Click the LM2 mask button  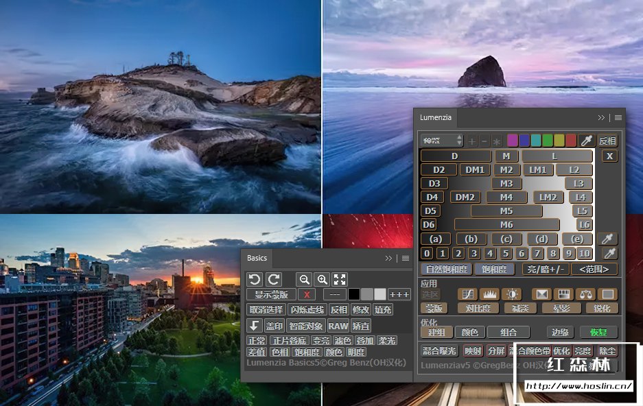(x=548, y=197)
